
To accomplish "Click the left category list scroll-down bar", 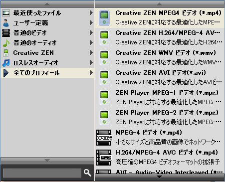I will 47,161.
